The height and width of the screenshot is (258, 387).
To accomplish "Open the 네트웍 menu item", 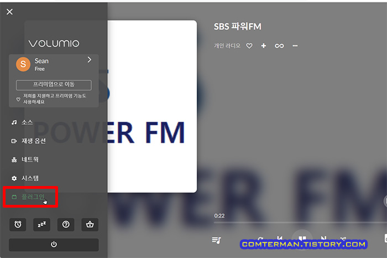I will [x=25, y=159].
